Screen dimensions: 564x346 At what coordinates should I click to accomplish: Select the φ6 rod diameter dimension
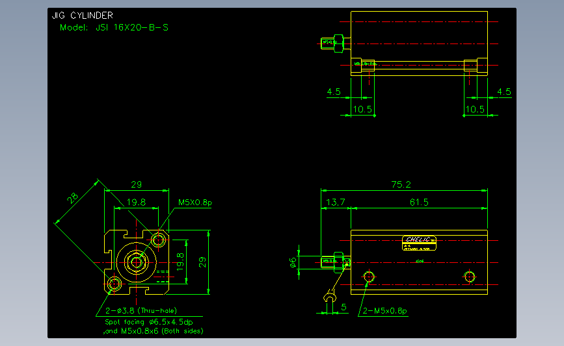pyautogui.click(x=293, y=262)
